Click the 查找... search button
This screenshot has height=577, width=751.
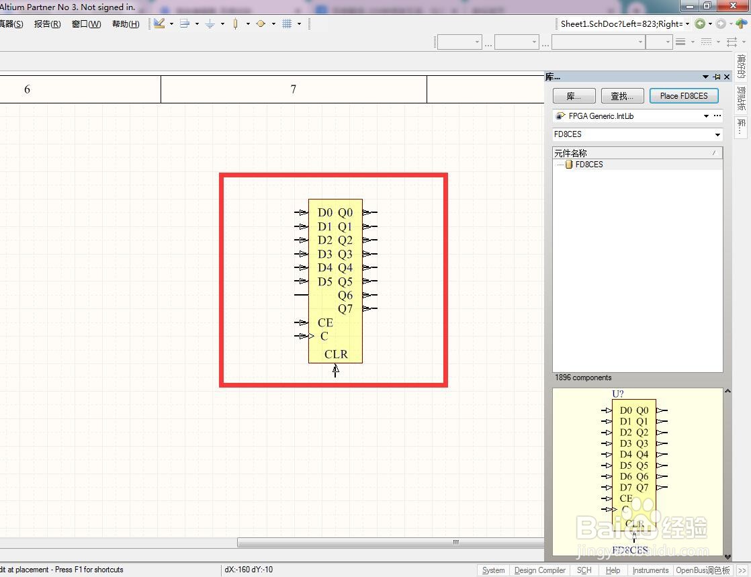pyautogui.click(x=621, y=96)
